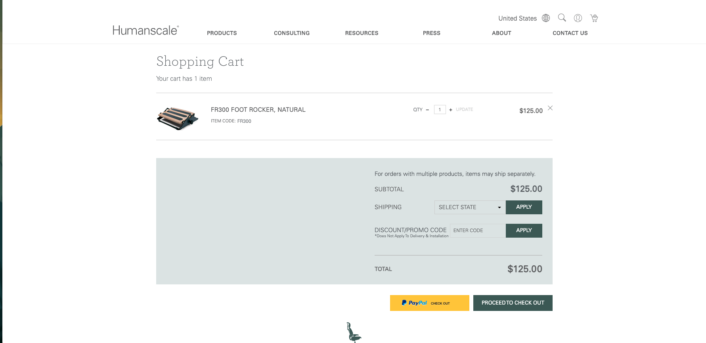Go to the Resources menu item
Screen dimensions: 706x343
362,33
